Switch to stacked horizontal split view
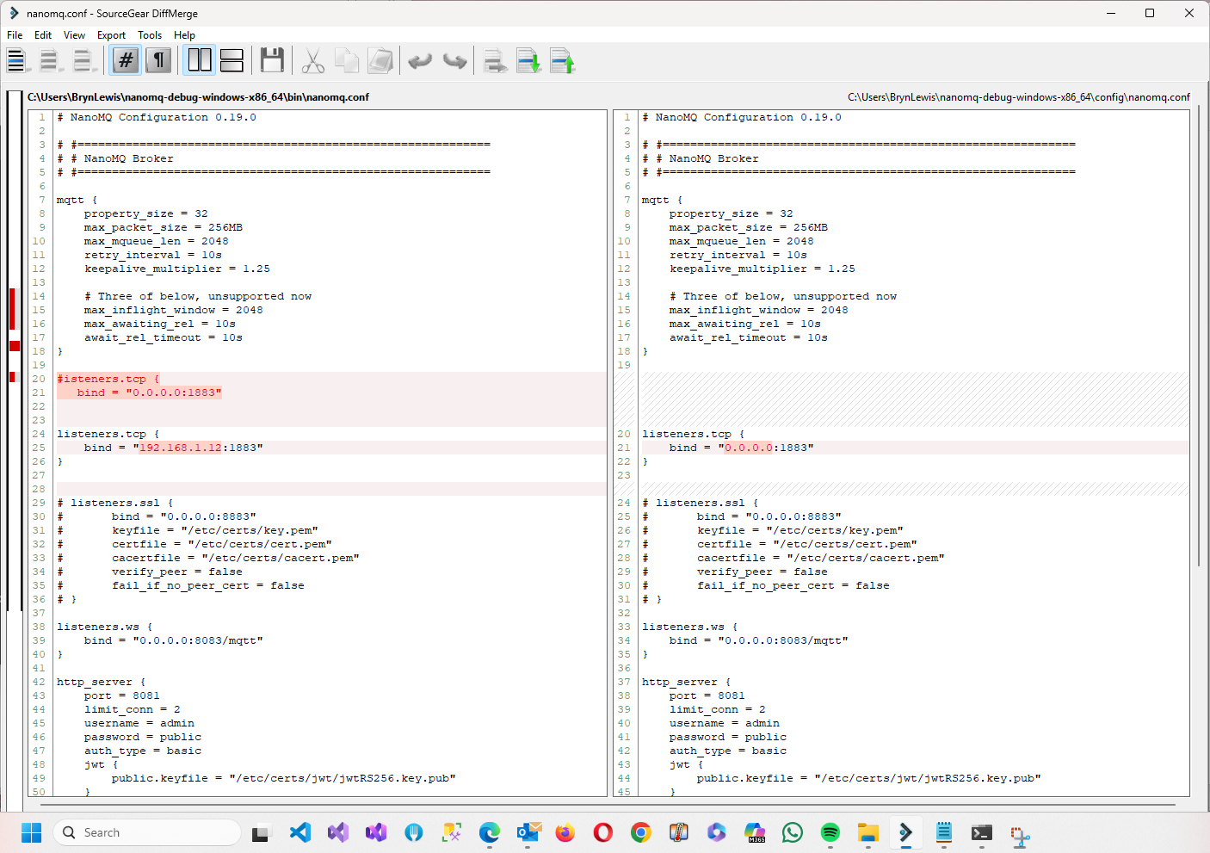This screenshot has width=1210, height=853. 232,60
